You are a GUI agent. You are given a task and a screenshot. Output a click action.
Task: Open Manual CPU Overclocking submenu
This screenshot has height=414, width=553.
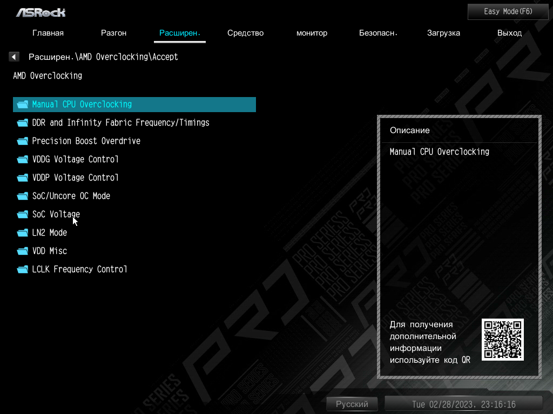(x=134, y=105)
